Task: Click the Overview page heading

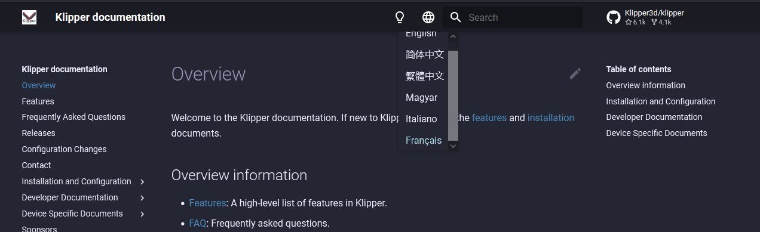Action: point(209,74)
